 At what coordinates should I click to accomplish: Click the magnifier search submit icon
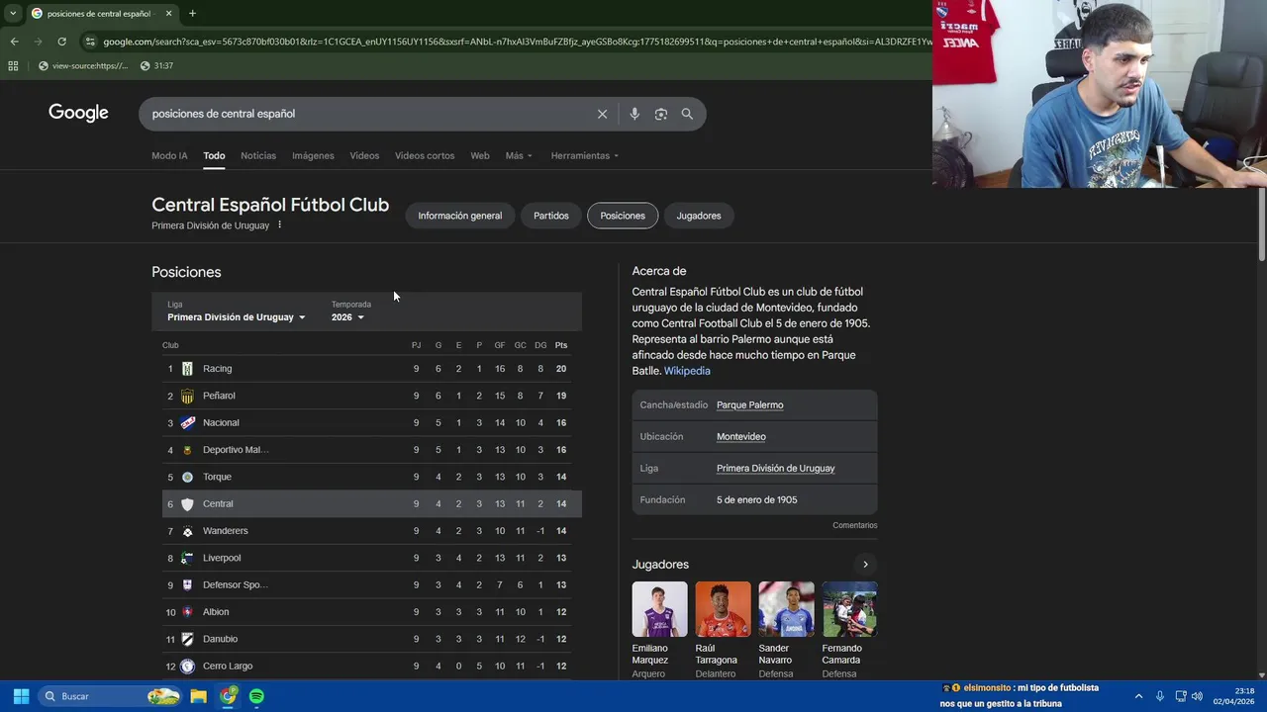coord(687,114)
